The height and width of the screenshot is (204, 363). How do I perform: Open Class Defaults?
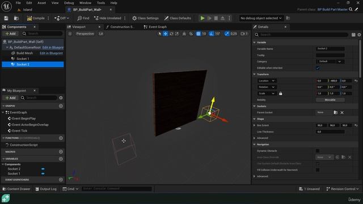[x=178, y=18]
